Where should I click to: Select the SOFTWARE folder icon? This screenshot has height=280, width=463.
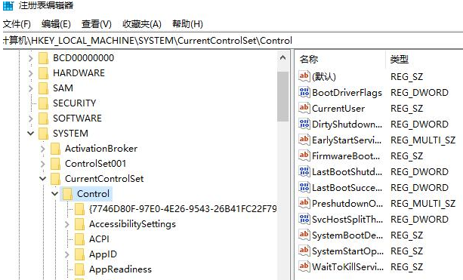coord(43,118)
